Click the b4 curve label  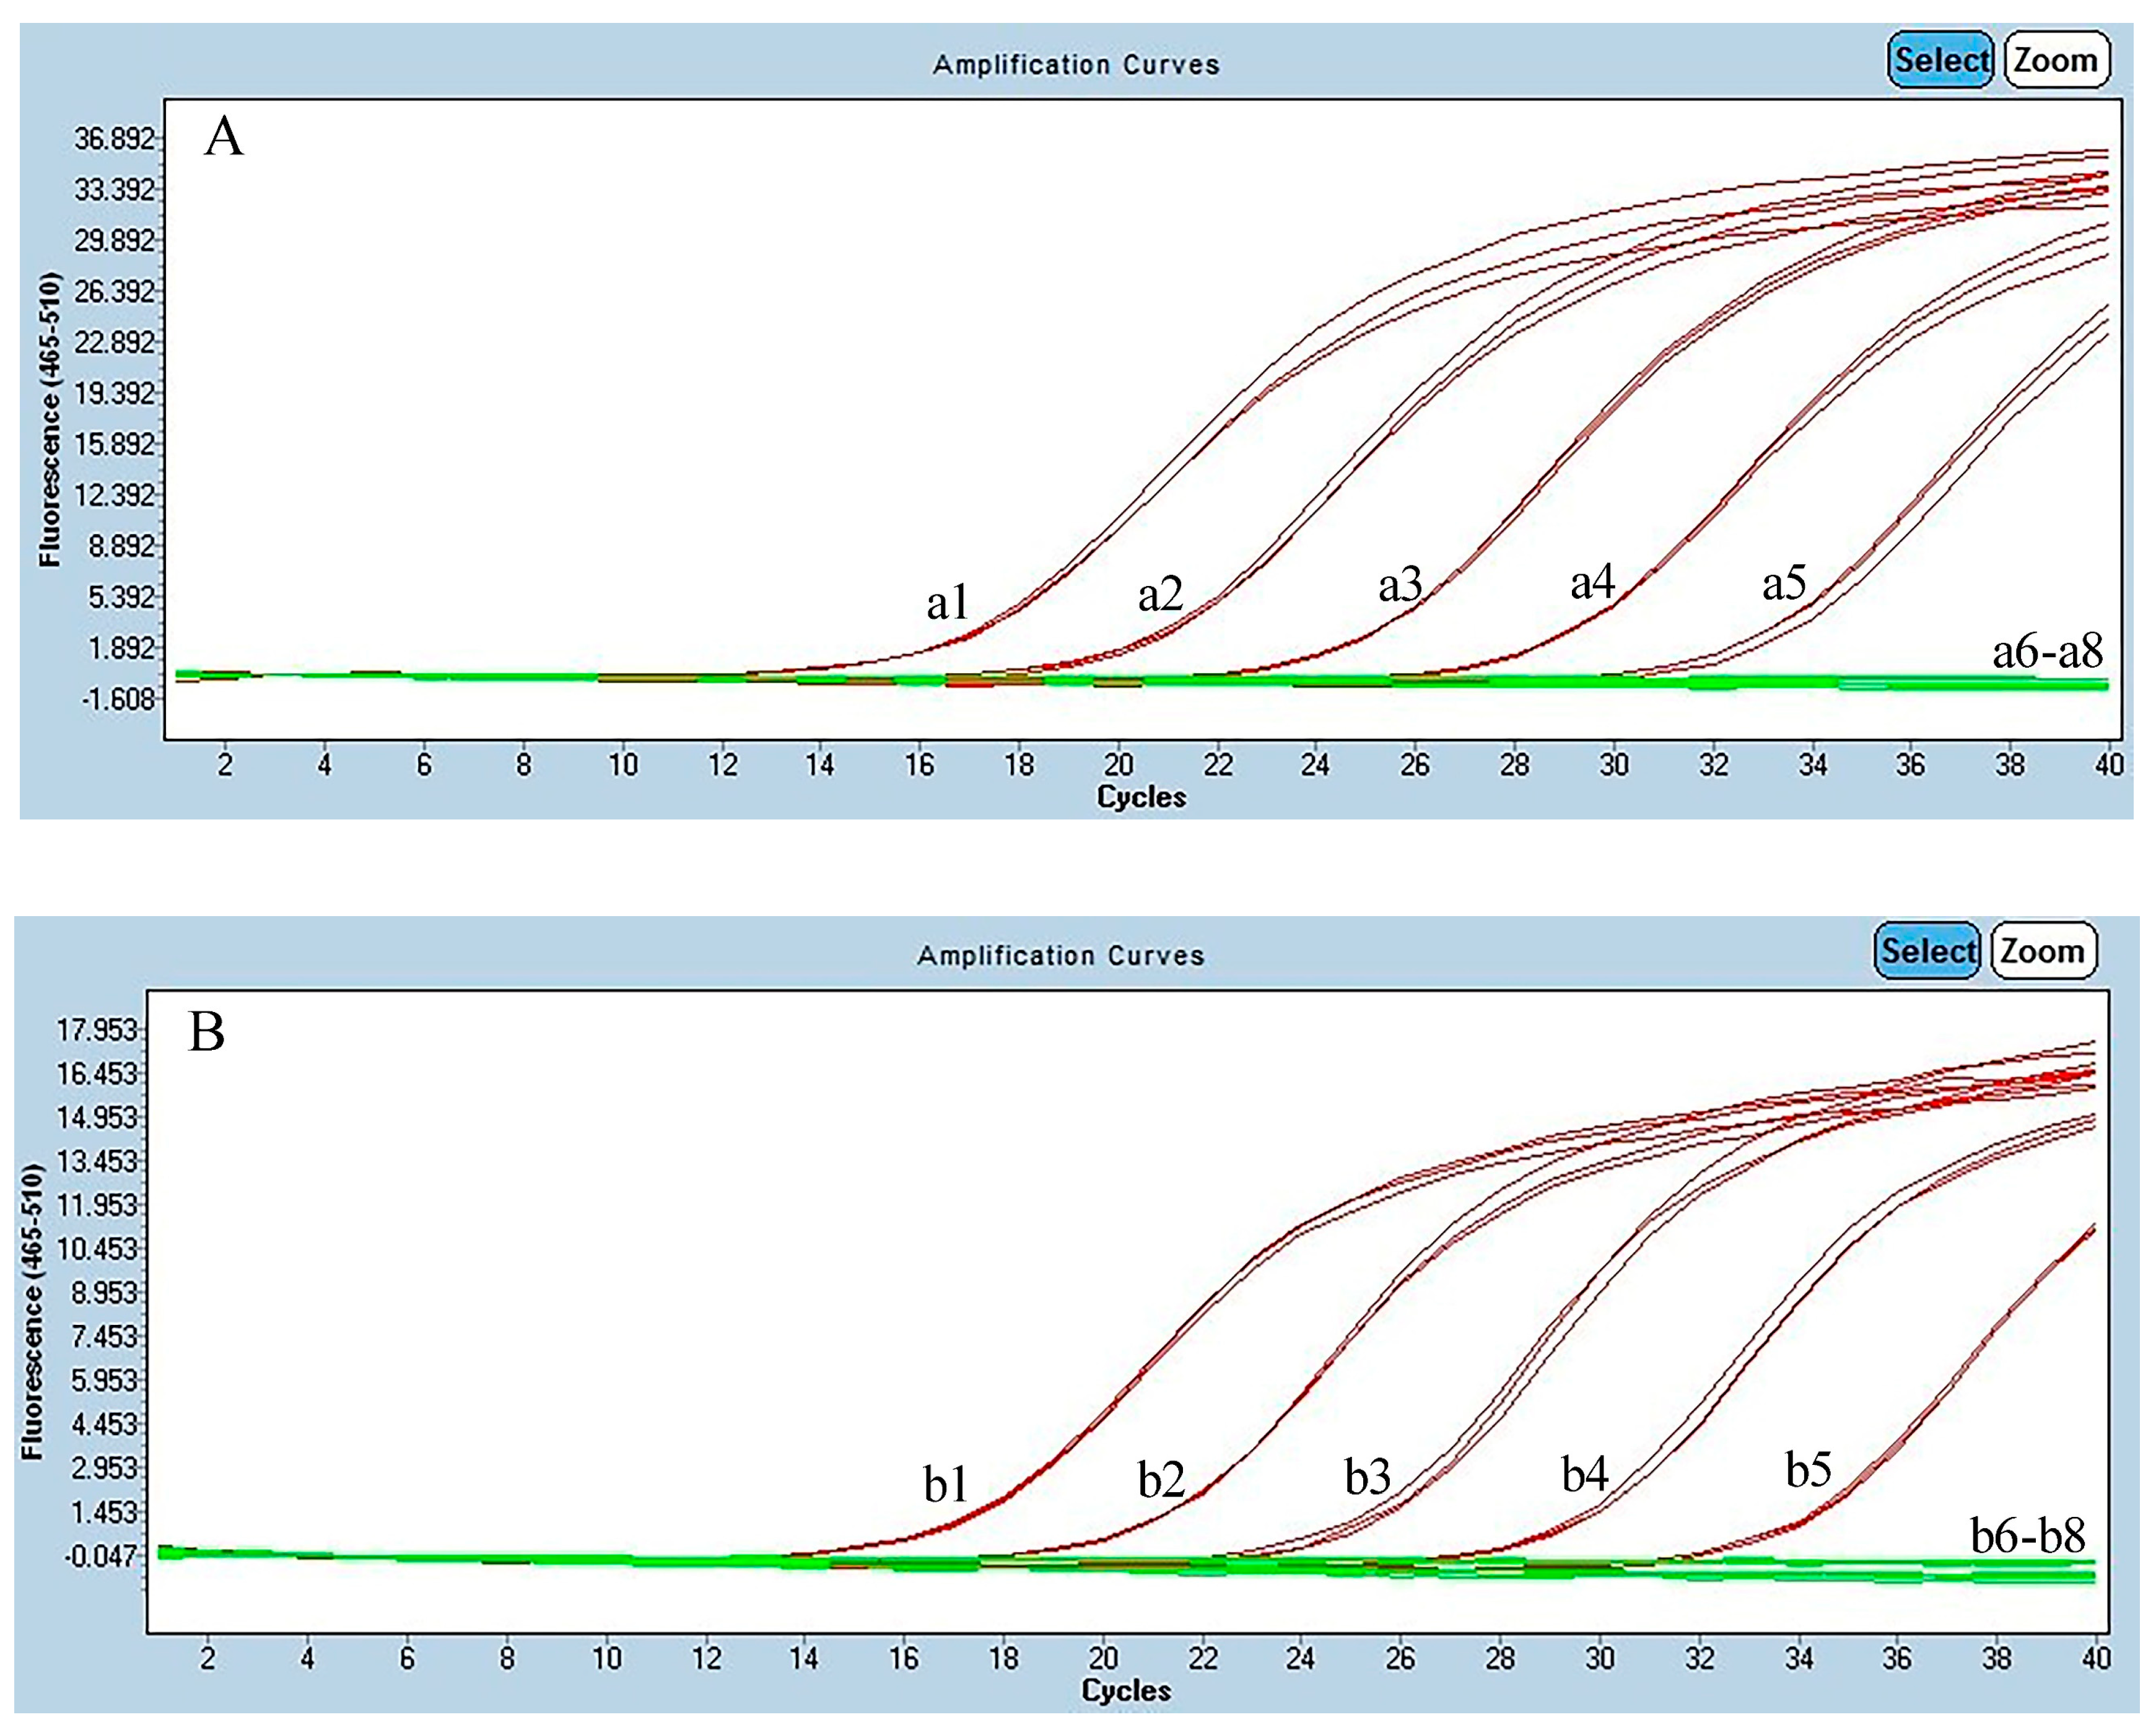[1585, 1473]
